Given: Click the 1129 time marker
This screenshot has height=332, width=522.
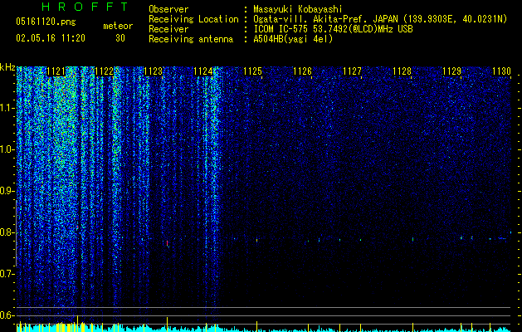Looking at the screenshot, I should tap(451, 71).
